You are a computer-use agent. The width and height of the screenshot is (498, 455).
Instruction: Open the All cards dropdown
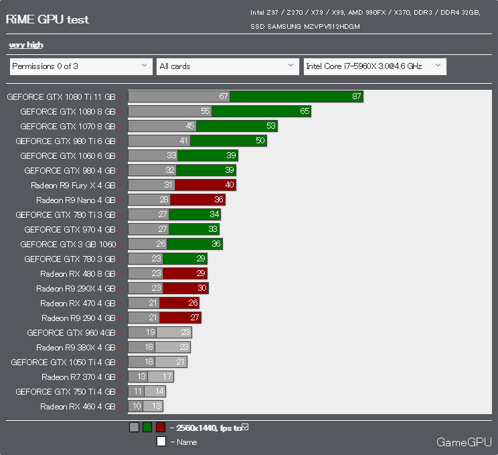[228, 66]
